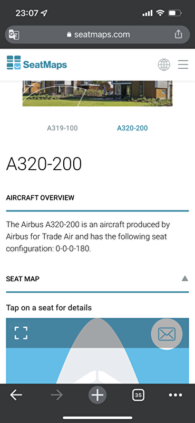Tap the forward navigation arrow
Viewport: 195px width, 423px height.
(56, 395)
